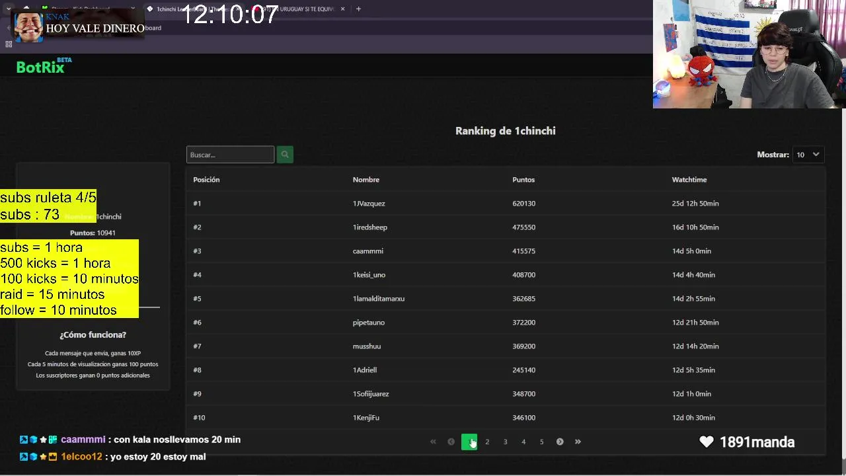Viewport: 846px width, 476px height.
Task: Select user 1Adriell in the ranking
Action: [365, 370]
